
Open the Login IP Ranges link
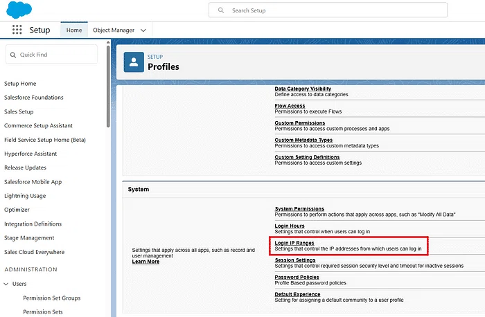click(x=294, y=243)
